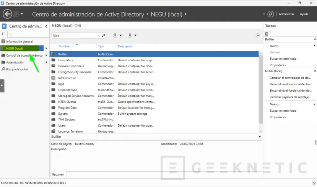Click Elevar el nivel funcional del bosque
317x187 pixels.
coord(291,84)
